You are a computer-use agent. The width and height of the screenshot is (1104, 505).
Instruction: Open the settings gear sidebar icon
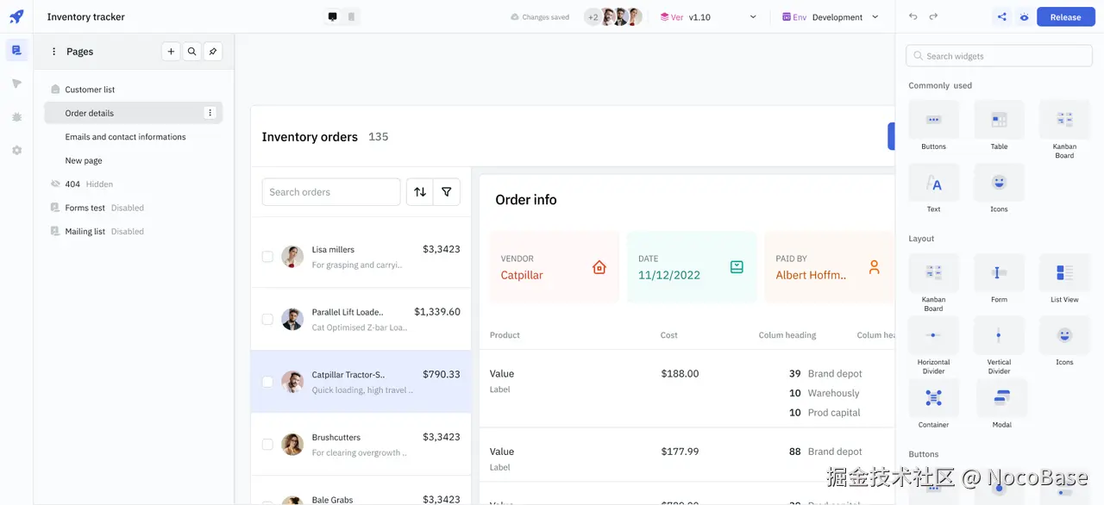click(16, 150)
